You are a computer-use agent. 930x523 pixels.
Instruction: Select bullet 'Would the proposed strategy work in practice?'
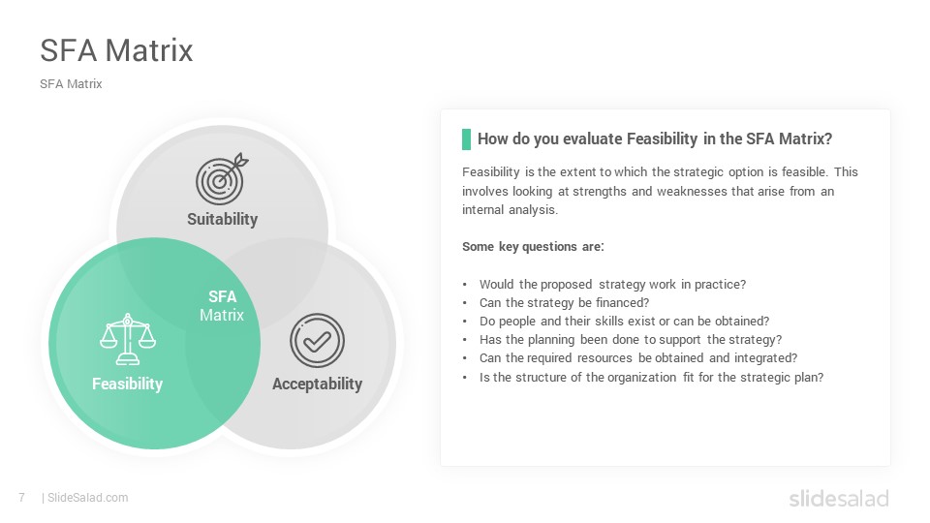612,285
